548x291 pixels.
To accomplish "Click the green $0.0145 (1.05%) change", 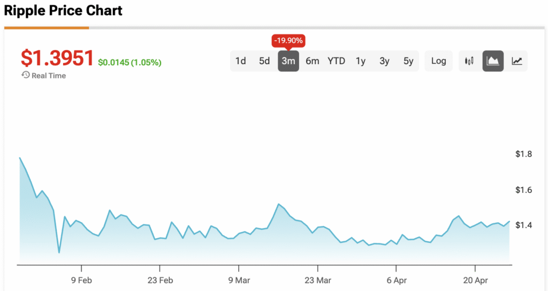I will pos(130,62).
